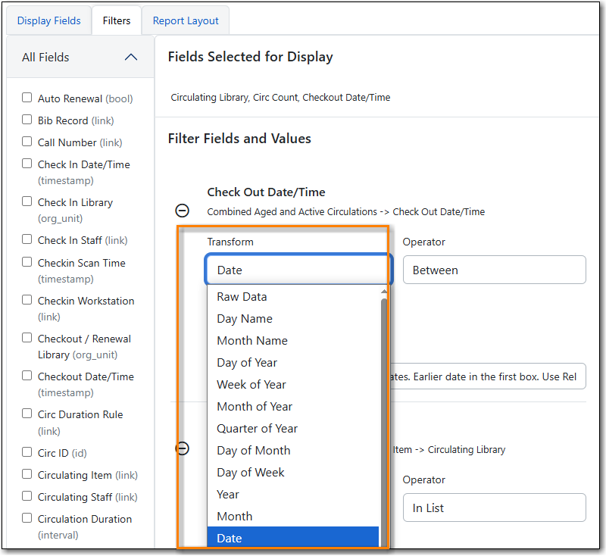Open the Report Layout tab
Image resolution: width=606 pixels, height=556 pixels.
[186, 20]
